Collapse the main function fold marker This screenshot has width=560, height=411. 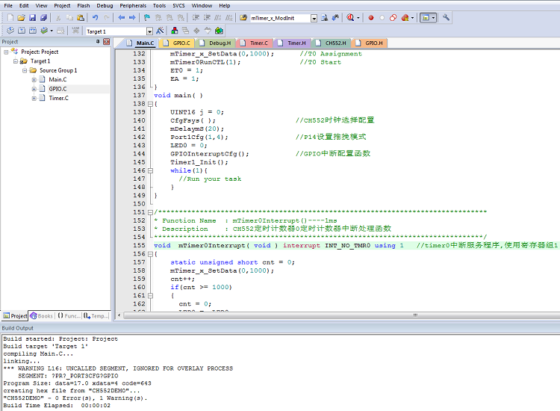pos(150,104)
